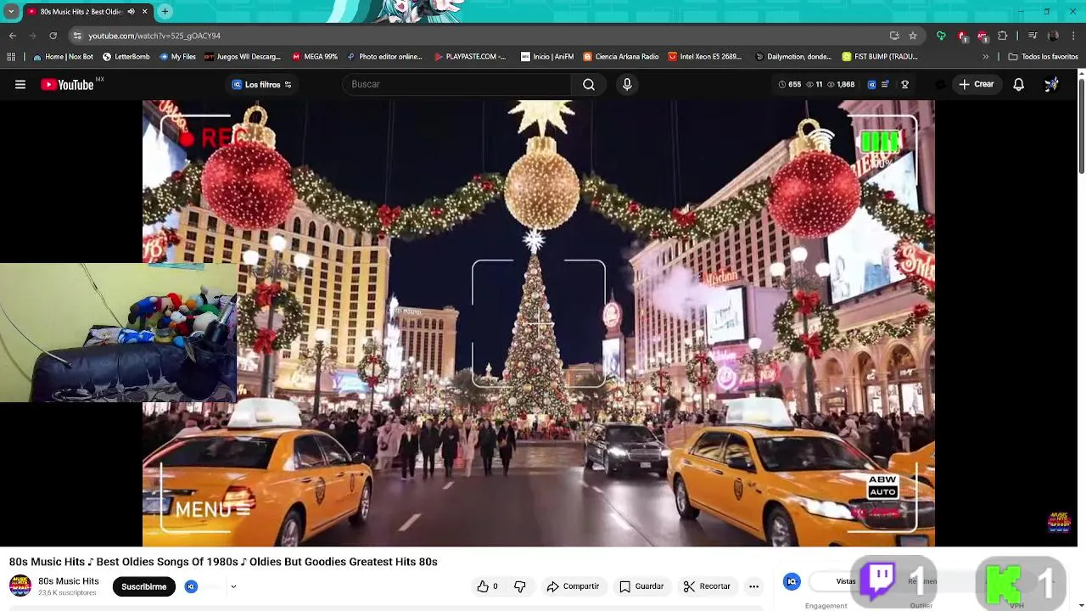
Task: Toggle Los filtros settings
Action: coord(262,84)
